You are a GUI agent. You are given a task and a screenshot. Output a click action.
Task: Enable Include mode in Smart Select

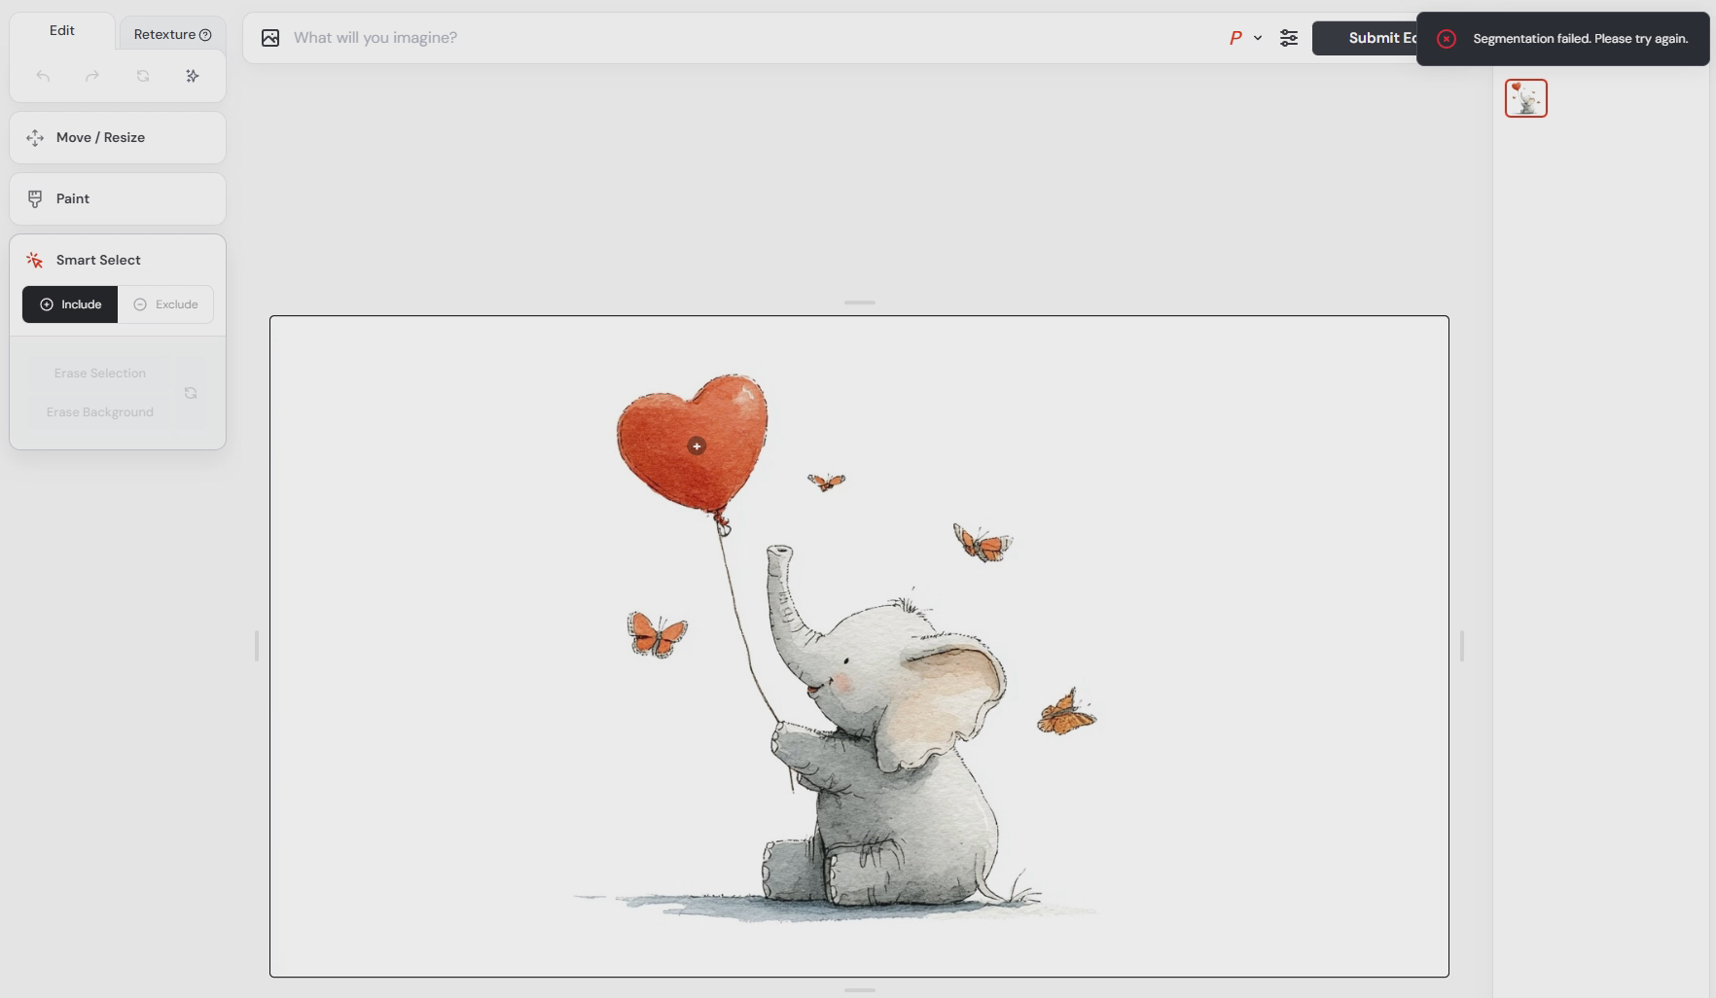[69, 303]
